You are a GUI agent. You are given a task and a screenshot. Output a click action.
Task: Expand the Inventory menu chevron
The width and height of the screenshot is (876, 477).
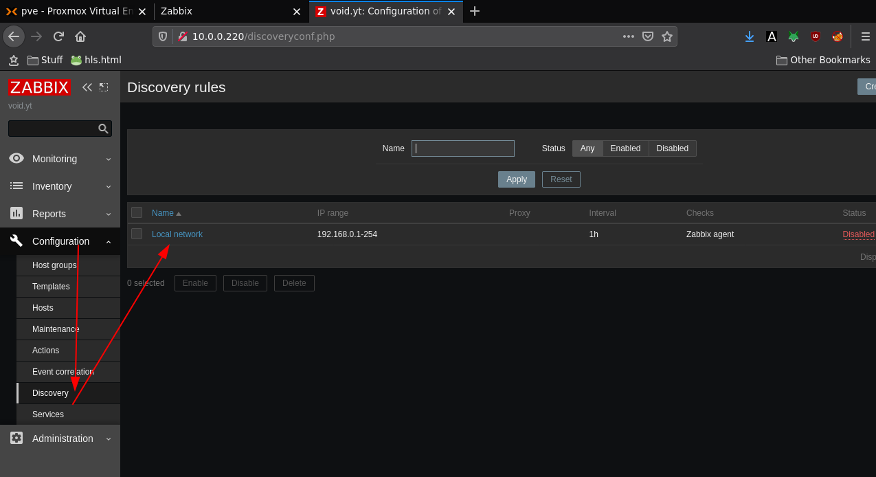[109, 186]
